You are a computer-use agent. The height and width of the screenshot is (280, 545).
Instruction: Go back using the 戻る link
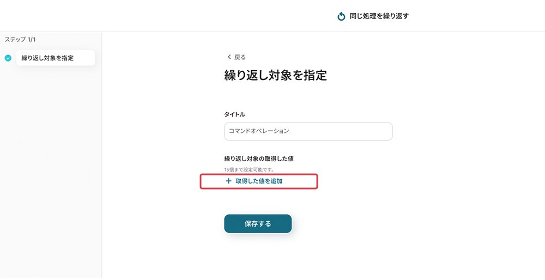pyautogui.click(x=240, y=57)
